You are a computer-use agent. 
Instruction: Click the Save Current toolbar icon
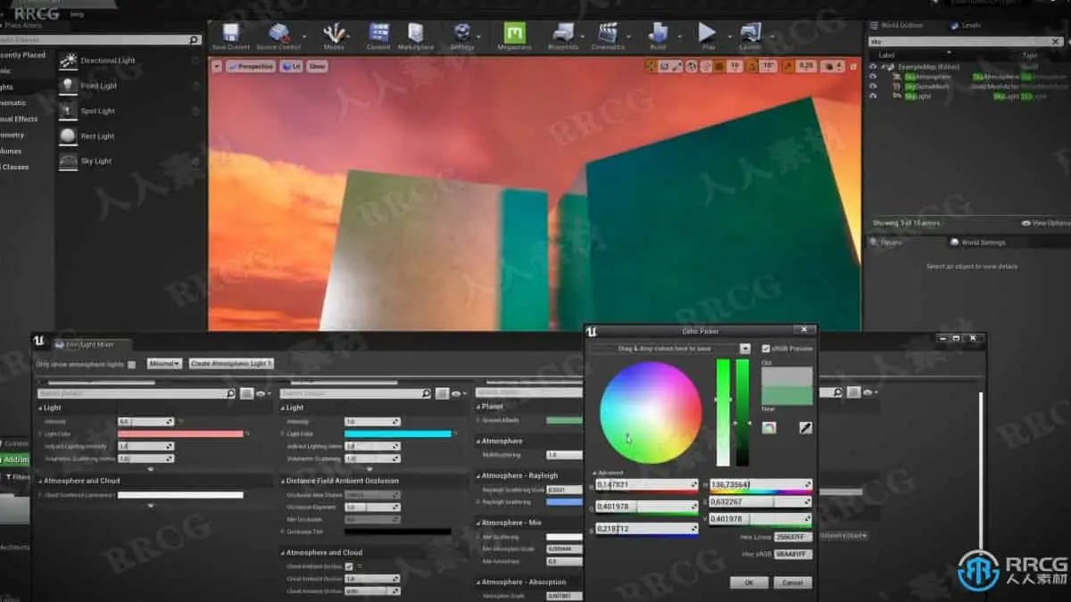[x=231, y=36]
